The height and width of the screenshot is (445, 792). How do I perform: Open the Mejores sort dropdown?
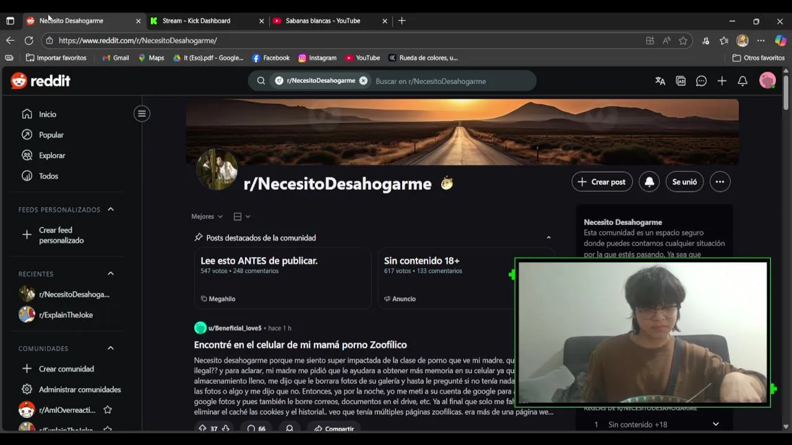coord(207,216)
